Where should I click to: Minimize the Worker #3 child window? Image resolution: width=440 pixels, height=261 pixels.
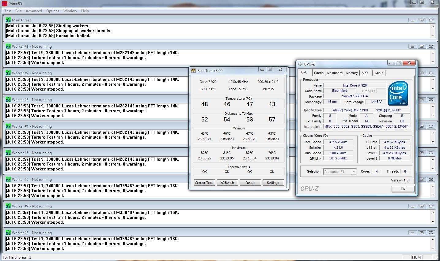pyautogui.click(x=412, y=100)
